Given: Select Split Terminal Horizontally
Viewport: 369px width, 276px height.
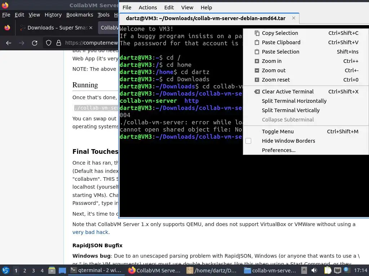Looking at the screenshot, I should click(x=306, y=101).
